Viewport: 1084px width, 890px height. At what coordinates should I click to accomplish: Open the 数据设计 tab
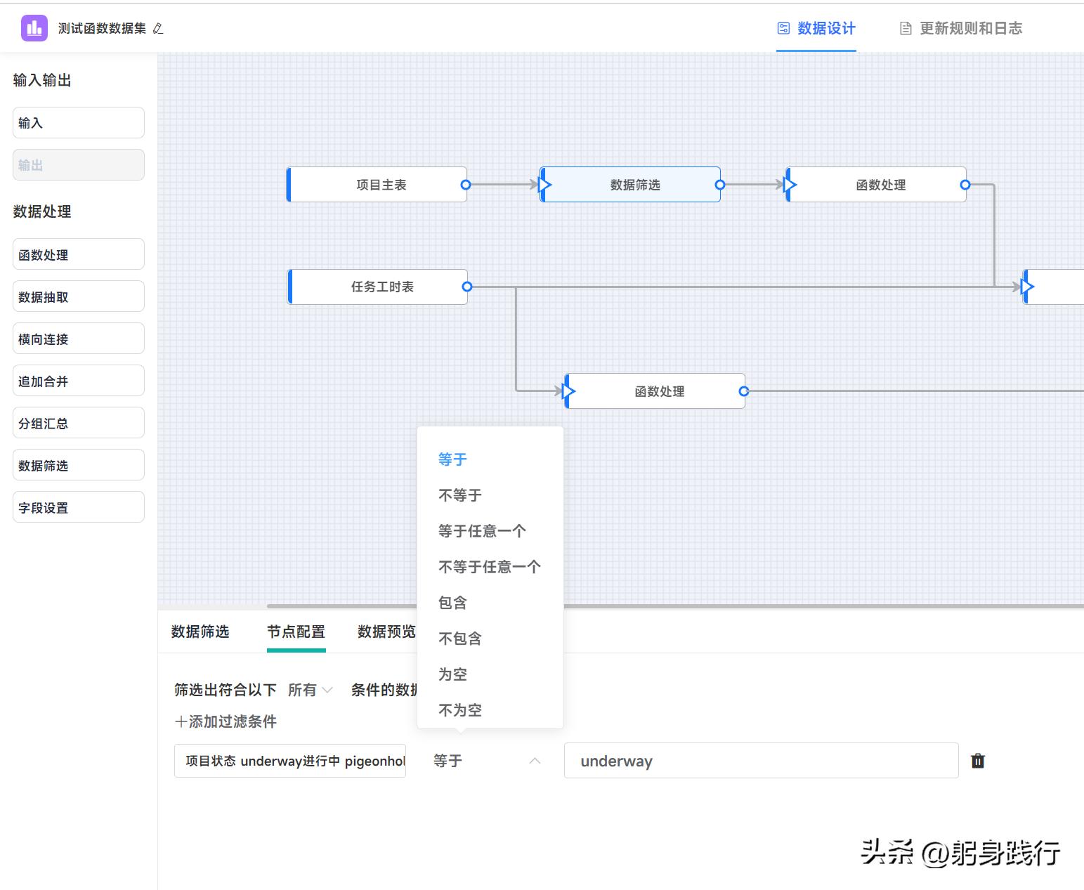point(816,29)
